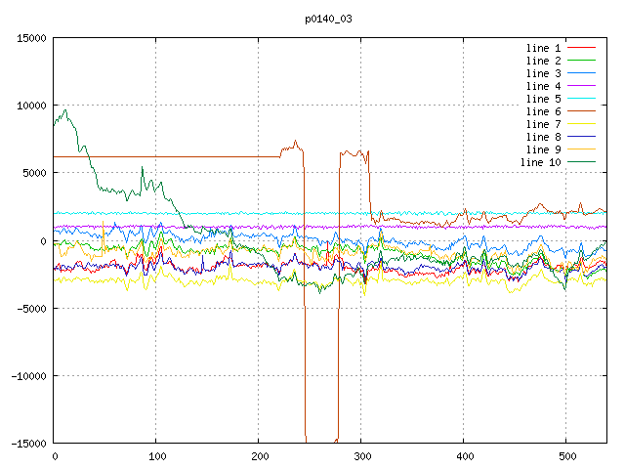The width and height of the screenshot is (625, 469).
Task: Click the orange legend sample for line 9
Action: tap(581, 149)
